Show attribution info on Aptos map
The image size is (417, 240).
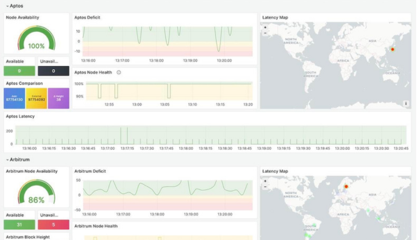[x=406, y=104]
